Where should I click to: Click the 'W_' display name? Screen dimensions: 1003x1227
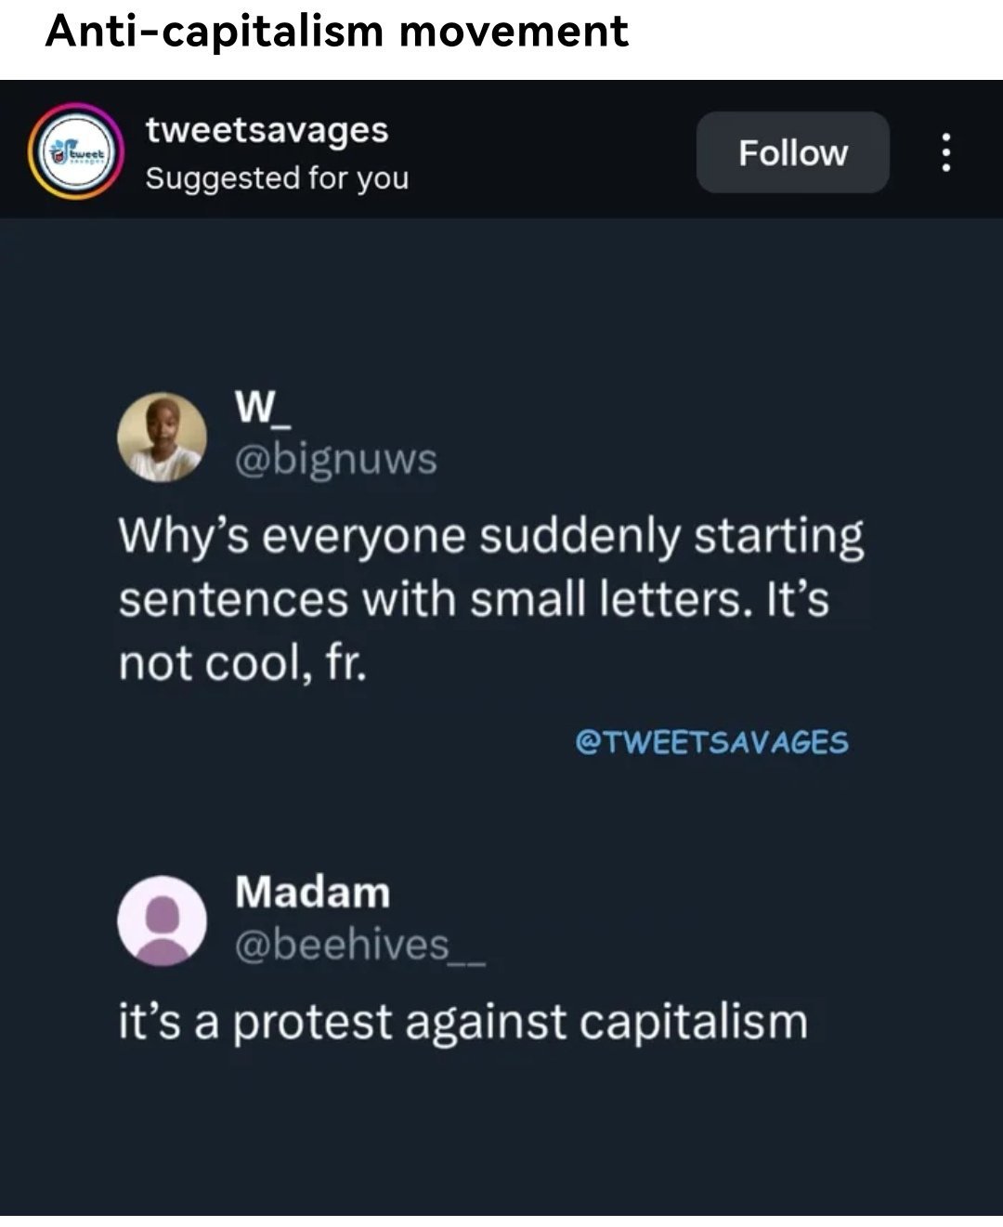263,411
